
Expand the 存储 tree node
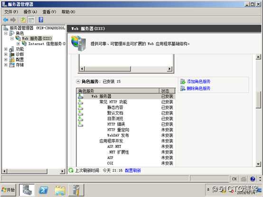point(6,65)
